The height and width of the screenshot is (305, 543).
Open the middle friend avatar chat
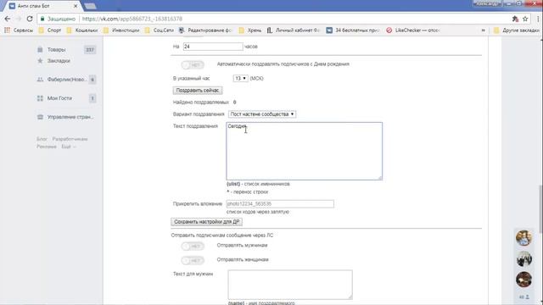523,259
